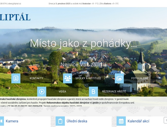The image size is (167, 127).
Task: Click the Úřední deska clipboard icon
Action: pyautogui.click(x=60, y=121)
